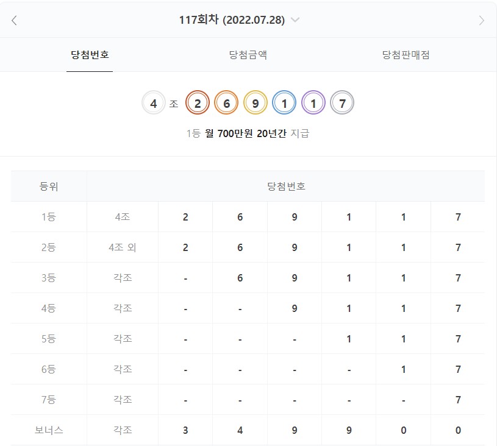
Task: Click the 117회차 (2022.07.28) title text
Action: (232, 20)
